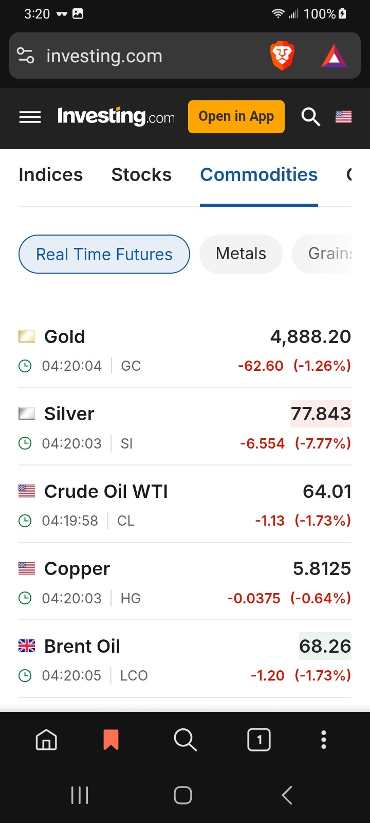Open the US flag edition selector

point(343,117)
